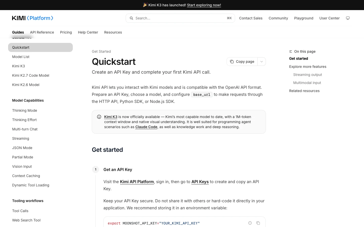The image size is (364, 227).
Task: Jump to Explore more features section
Action: 308,67
